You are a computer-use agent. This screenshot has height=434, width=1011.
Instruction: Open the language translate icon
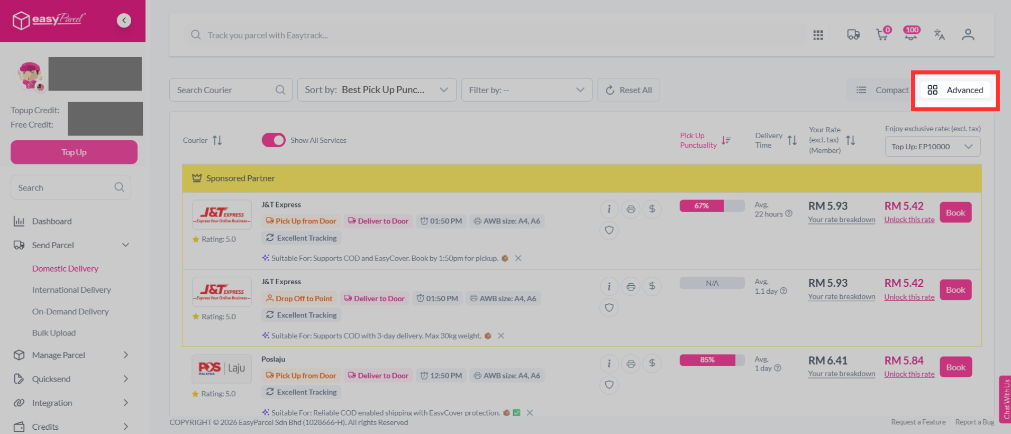pyautogui.click(x=939, y=35)
